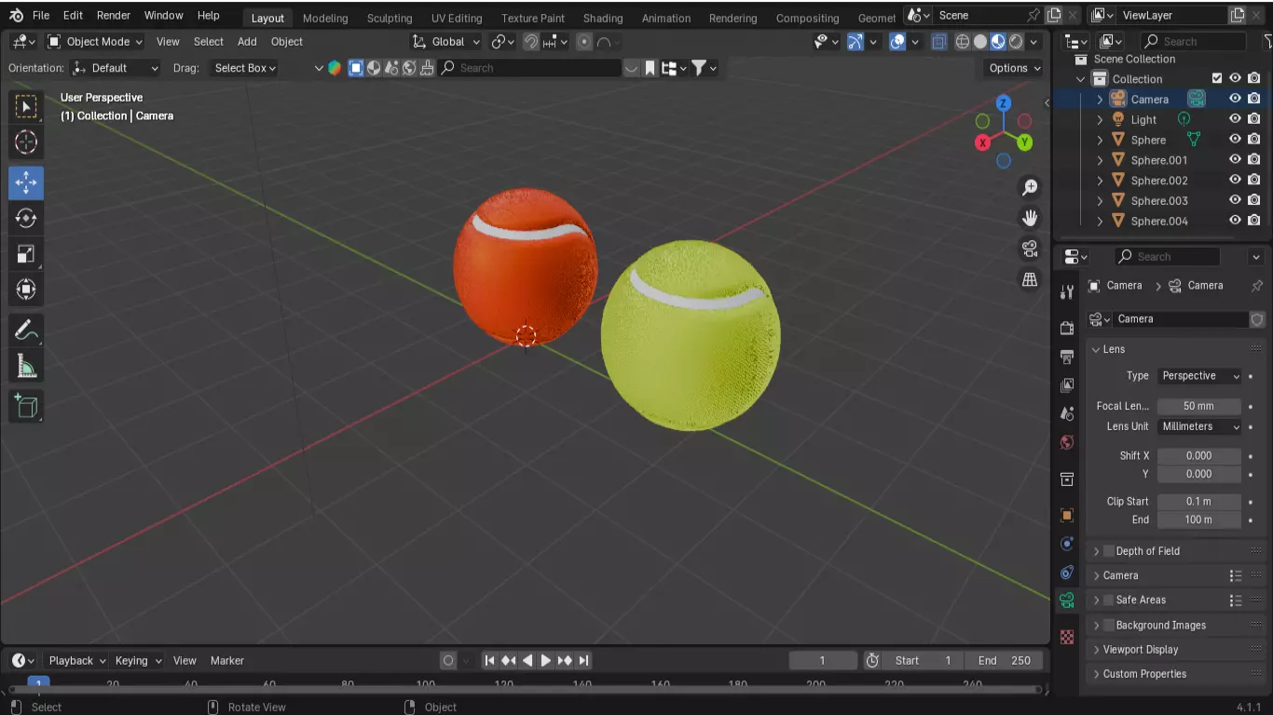Activate the 3D Cursor tool
Screen dimensions: 1273x715
(26, 142)
